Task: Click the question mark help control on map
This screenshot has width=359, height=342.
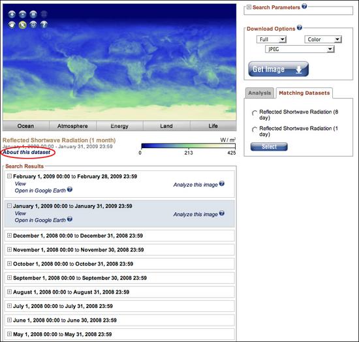Action: tap(44, 25)
